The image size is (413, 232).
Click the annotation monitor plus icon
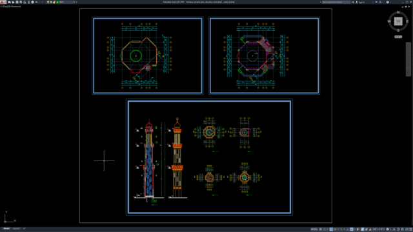click(394, 229)
